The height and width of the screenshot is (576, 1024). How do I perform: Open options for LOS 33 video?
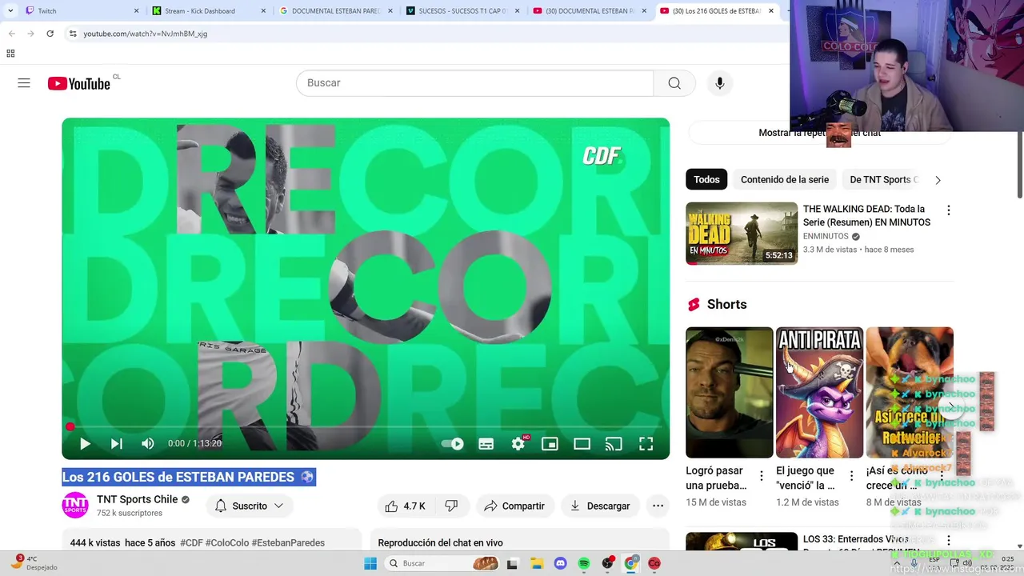[949, 541]
